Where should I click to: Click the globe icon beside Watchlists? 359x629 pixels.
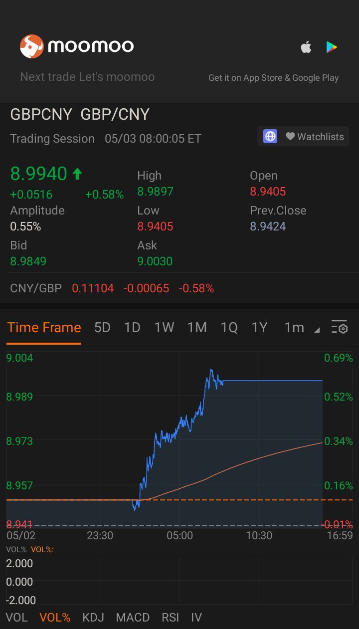(270, 136)
